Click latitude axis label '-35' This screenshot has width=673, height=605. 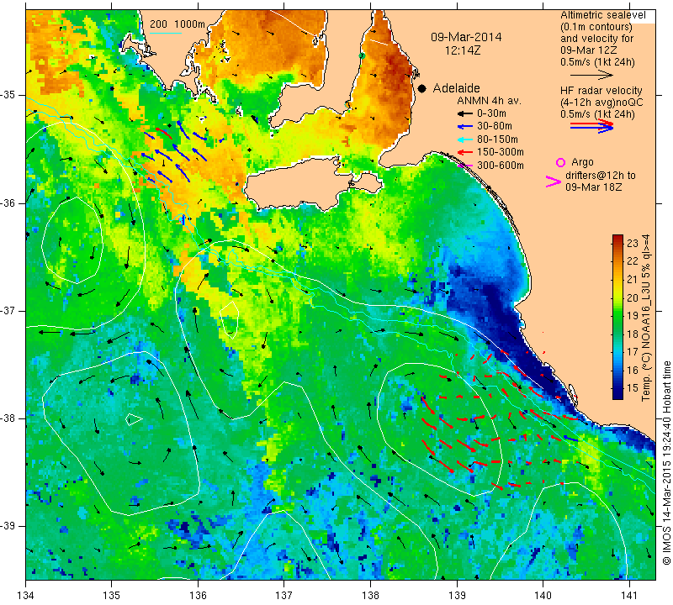pyautogui.click(x=8, y=95)
